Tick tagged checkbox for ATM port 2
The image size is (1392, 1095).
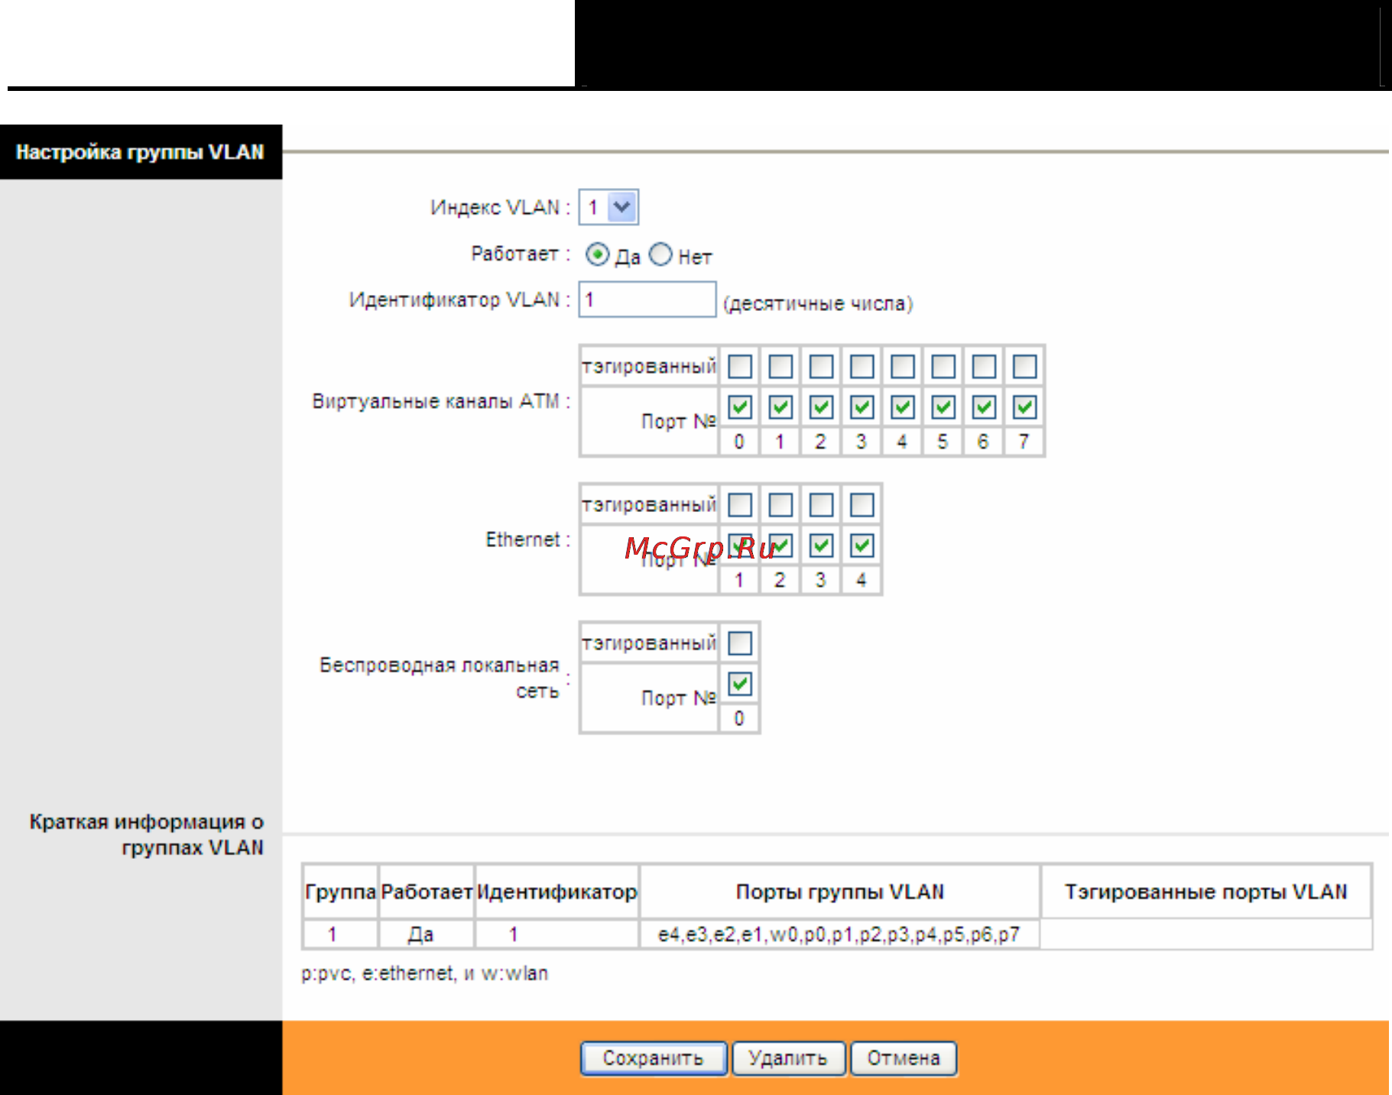pyautogui.click(x=821, y=367)
